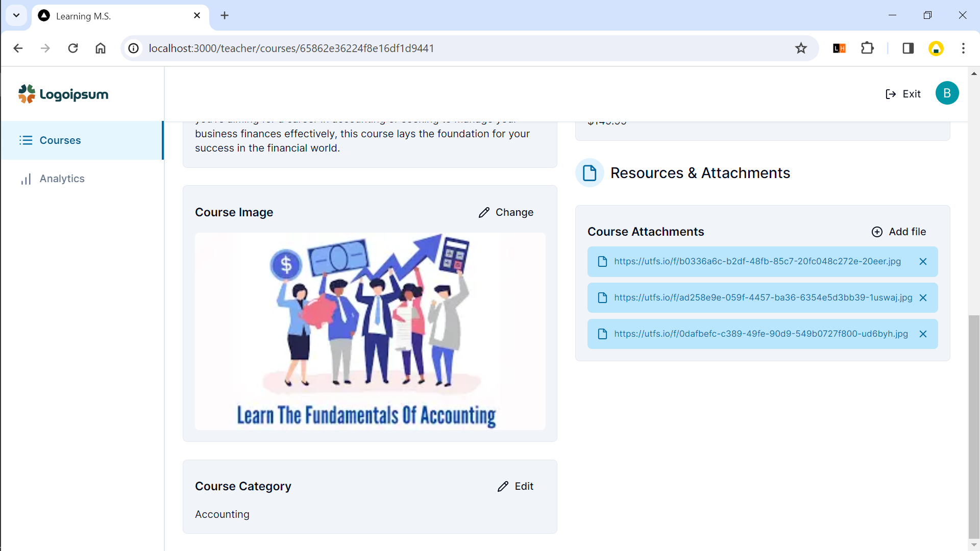Click the Add file plus icon
Screen dimensions: 980x551
877,232
